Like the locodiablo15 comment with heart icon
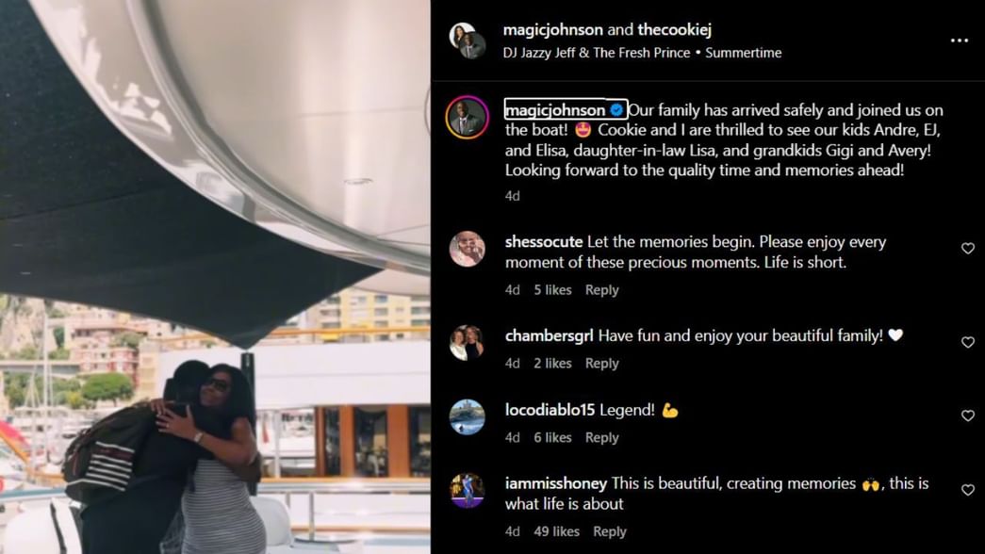 coord(967,415)
